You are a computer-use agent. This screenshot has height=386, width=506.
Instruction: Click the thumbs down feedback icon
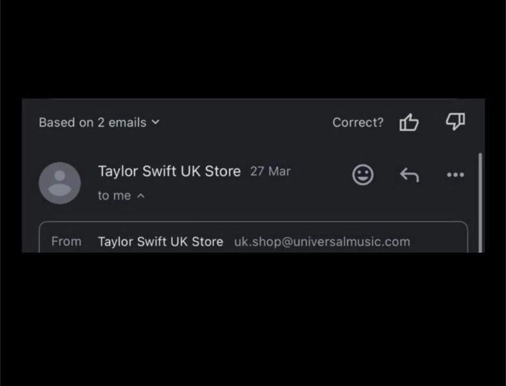(x=455, y=122)
